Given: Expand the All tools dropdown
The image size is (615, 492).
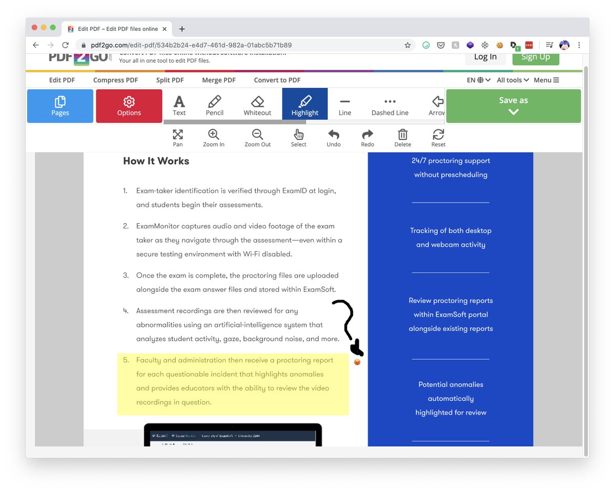Looking at the screenshot, I should click(513, 80).
